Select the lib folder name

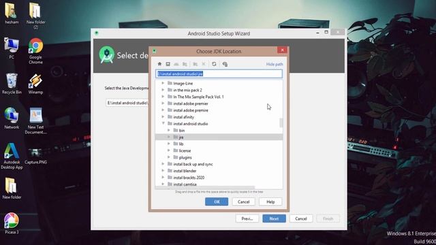(181, 144)
